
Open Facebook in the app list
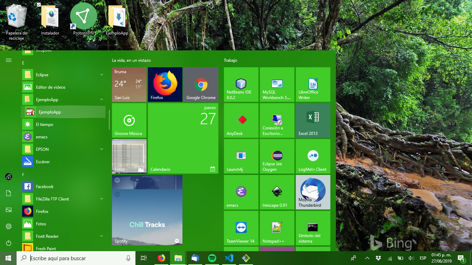(x=64, y=187)
